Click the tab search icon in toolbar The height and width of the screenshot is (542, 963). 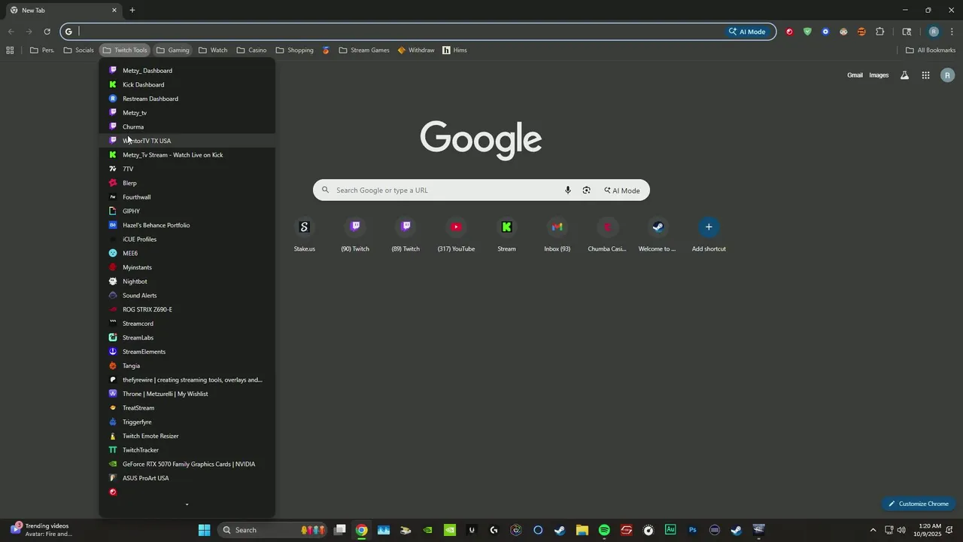(907, 32)
